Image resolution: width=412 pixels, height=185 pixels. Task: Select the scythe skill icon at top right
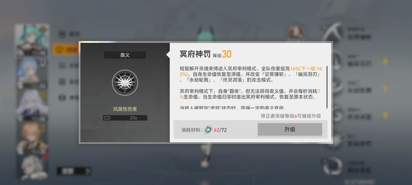point(332,32)
